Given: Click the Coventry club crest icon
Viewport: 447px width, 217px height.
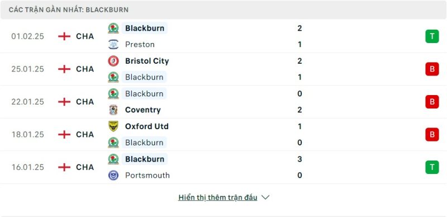Looking at the screenshot, I should click(x=113, y=110).
